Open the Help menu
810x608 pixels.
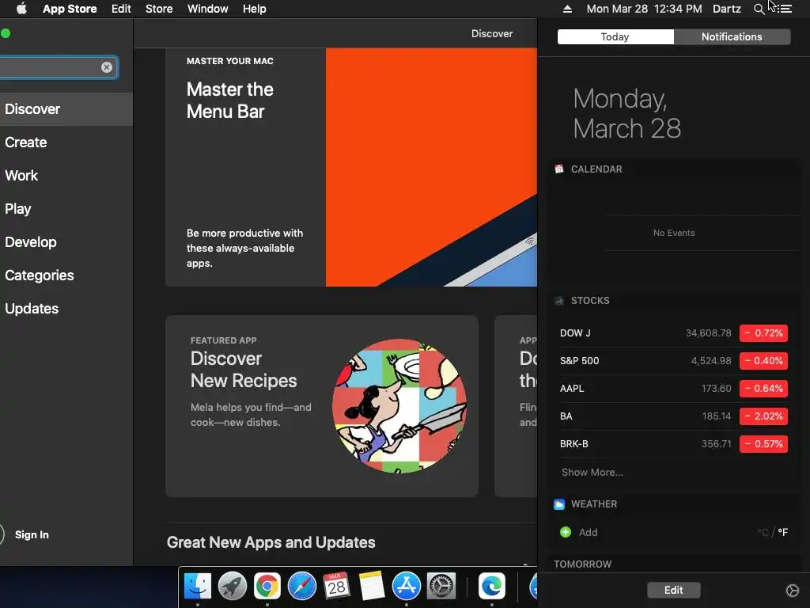(255, 9)
